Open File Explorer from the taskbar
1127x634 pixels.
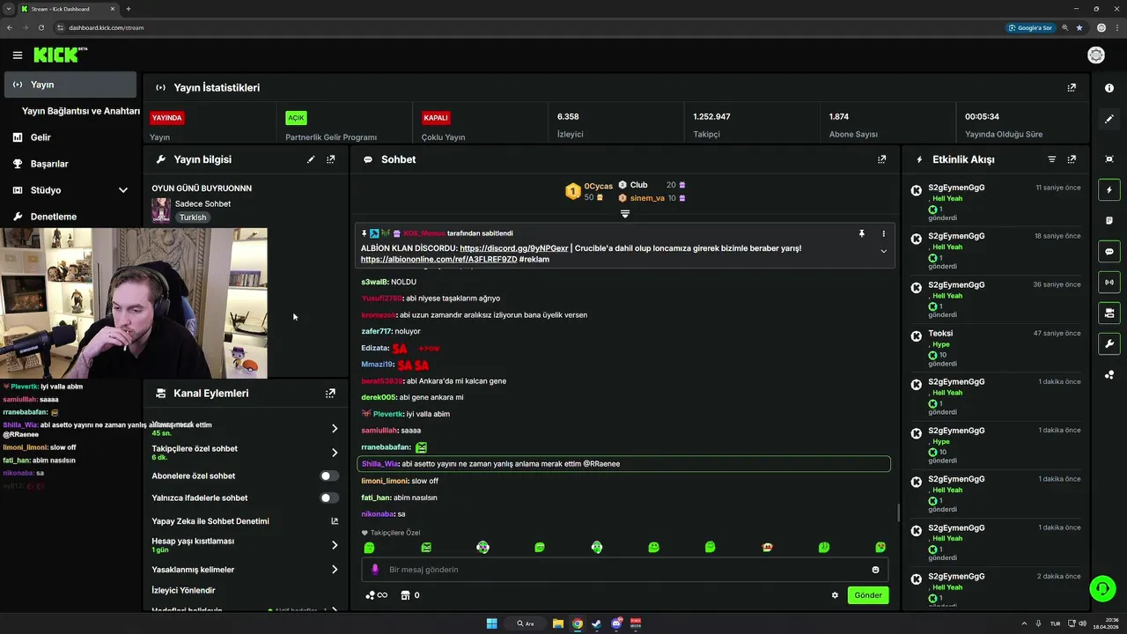(558, 623)
